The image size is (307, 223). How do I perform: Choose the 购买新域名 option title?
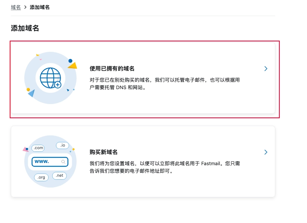tap(103, 152)
